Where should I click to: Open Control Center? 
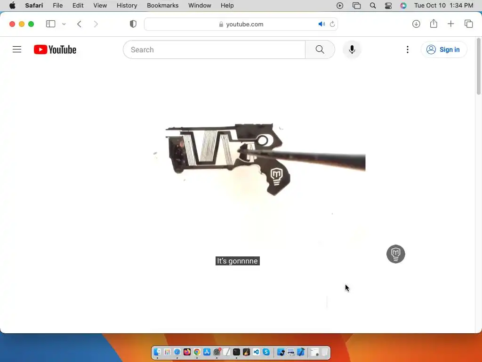388,6
